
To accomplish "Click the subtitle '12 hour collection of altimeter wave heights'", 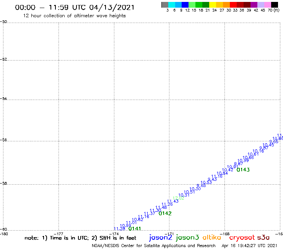I will (74, 16).
